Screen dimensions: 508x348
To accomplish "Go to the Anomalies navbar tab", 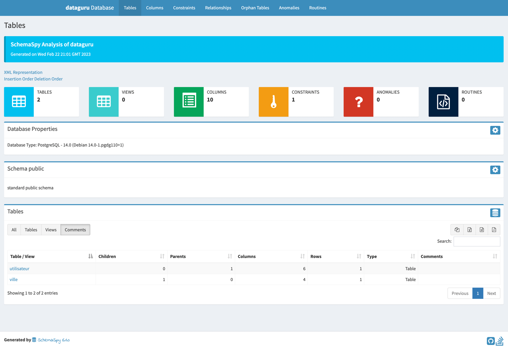I will [x=289, y=8].
